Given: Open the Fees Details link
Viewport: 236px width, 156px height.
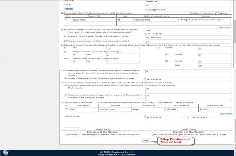Looking at the screenshot, I should click(x=165, y=103).
